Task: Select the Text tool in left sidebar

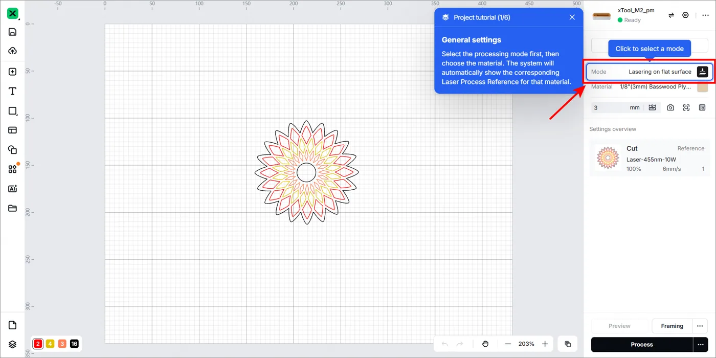Action: pyautogui.click(x=13, y=92)
